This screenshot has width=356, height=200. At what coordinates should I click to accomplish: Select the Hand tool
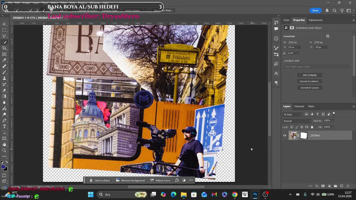(4, 144)
